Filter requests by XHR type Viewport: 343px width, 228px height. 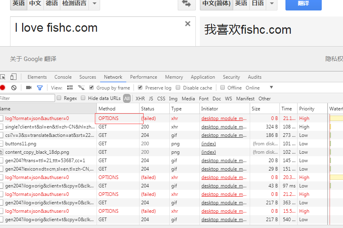click(x=140, y=99)
